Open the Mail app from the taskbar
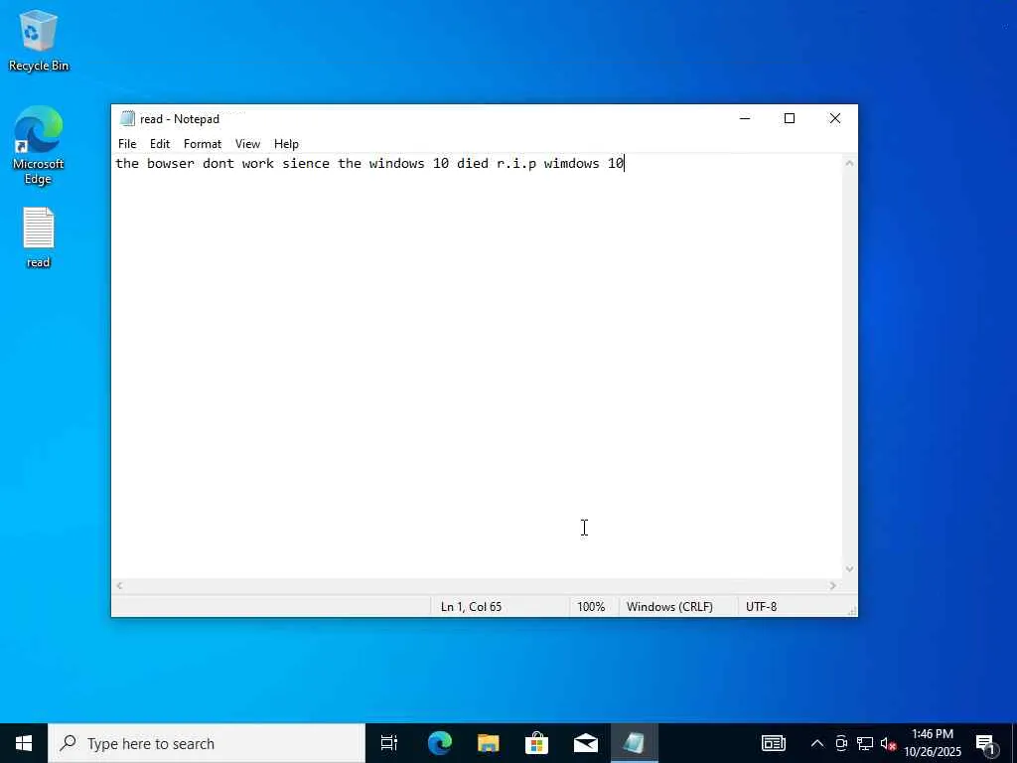 pos(586,743)
